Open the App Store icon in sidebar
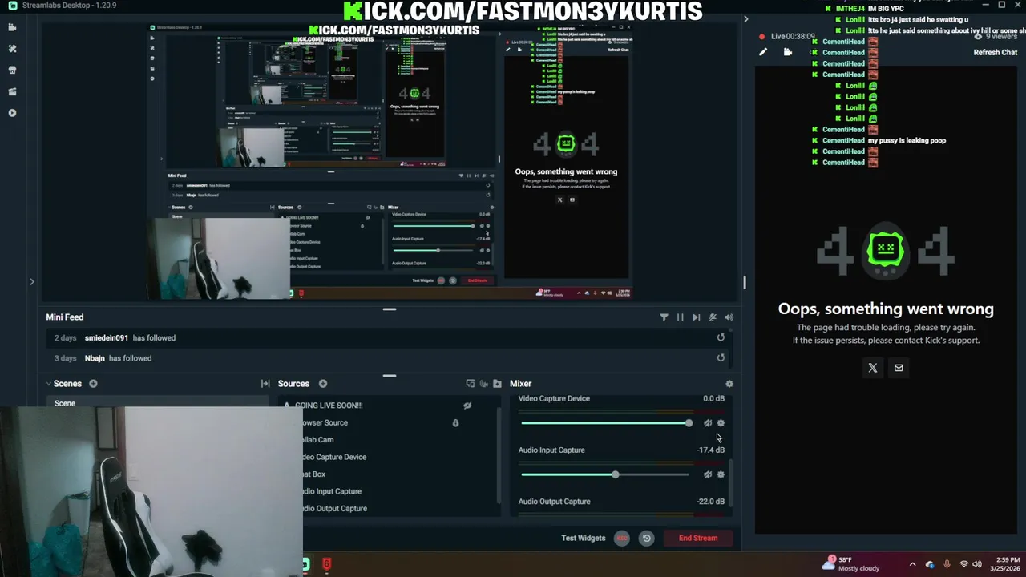1026x577 pixels. click(x=12, y=71)
